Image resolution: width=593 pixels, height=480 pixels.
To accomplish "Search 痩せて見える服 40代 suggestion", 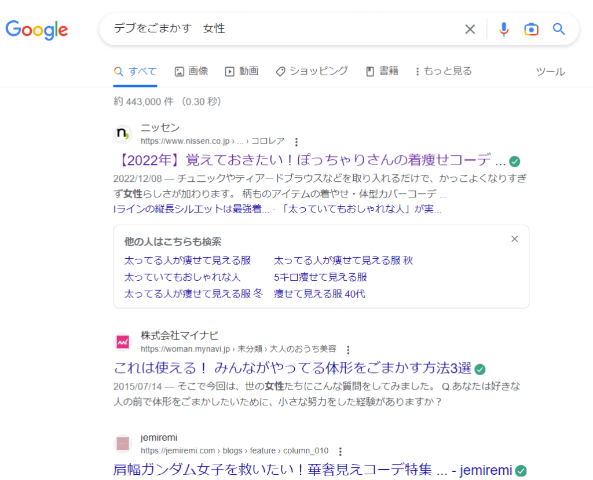I will pos(320,294).
